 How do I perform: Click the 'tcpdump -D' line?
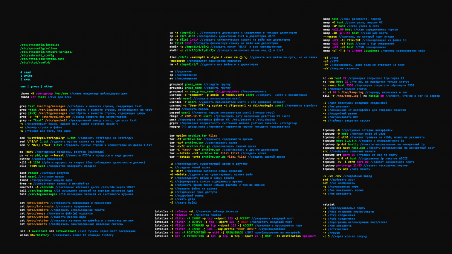(352, 130)
